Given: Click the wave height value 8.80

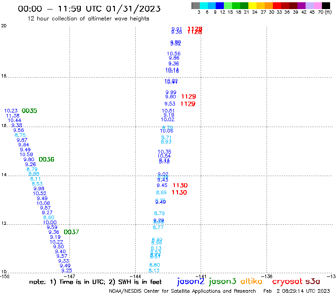Looking at the screenshot, I should click(154, 265).
